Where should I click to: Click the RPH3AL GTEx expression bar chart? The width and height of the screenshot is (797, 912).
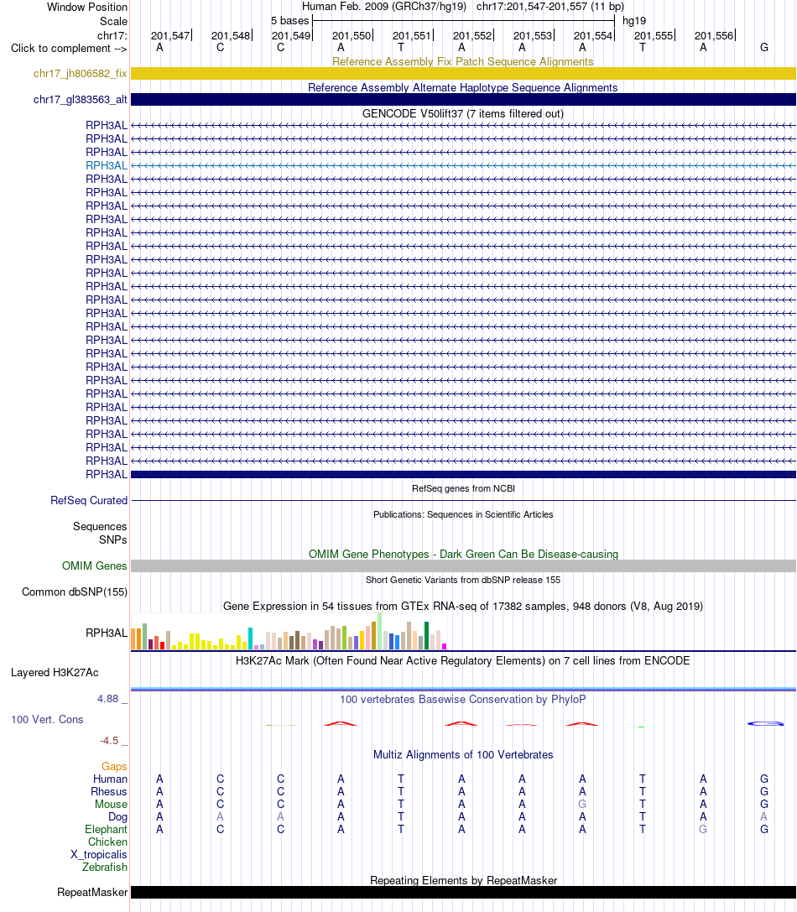[289, 631]
